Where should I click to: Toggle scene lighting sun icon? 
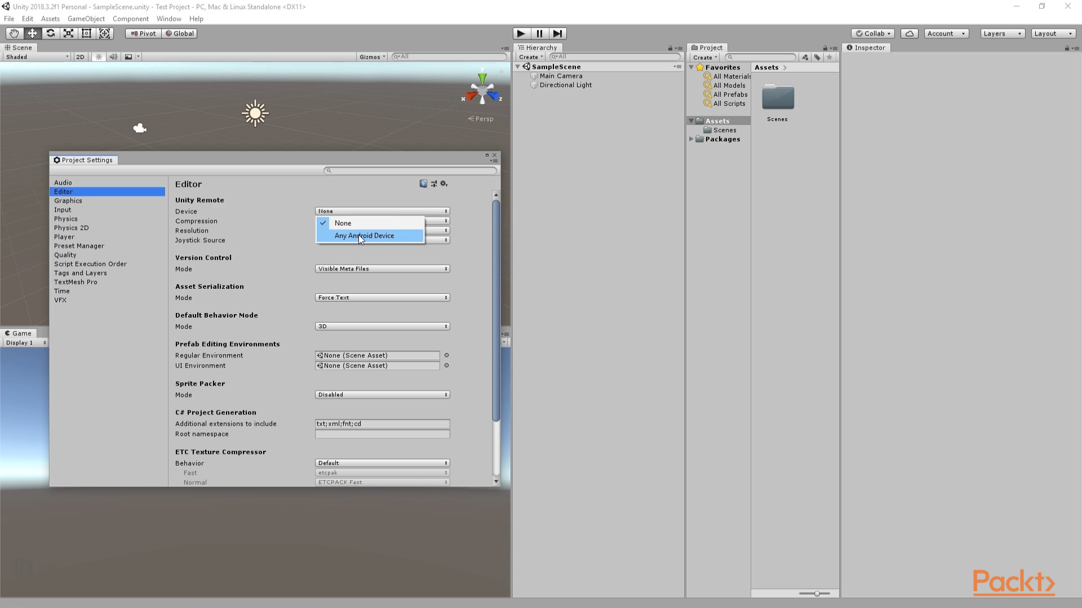click(99, 57)
